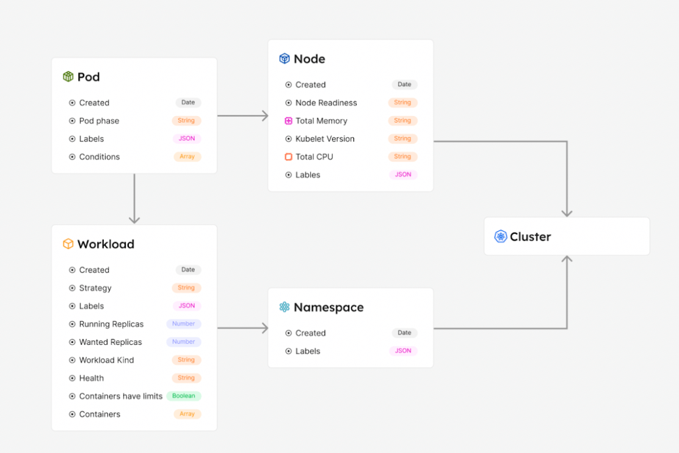Viewport: 679px width, 453px height.
Task: Click the green Pod cube icon
Action: click(68, 77)
